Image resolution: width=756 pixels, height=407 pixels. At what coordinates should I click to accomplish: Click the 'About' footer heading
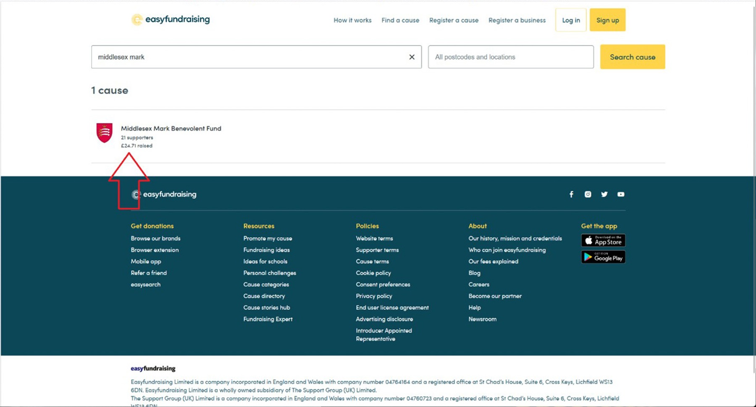click(478, 226)
